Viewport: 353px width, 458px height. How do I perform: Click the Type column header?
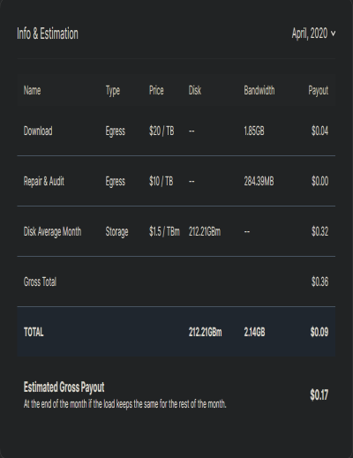[x=113, y=91]
